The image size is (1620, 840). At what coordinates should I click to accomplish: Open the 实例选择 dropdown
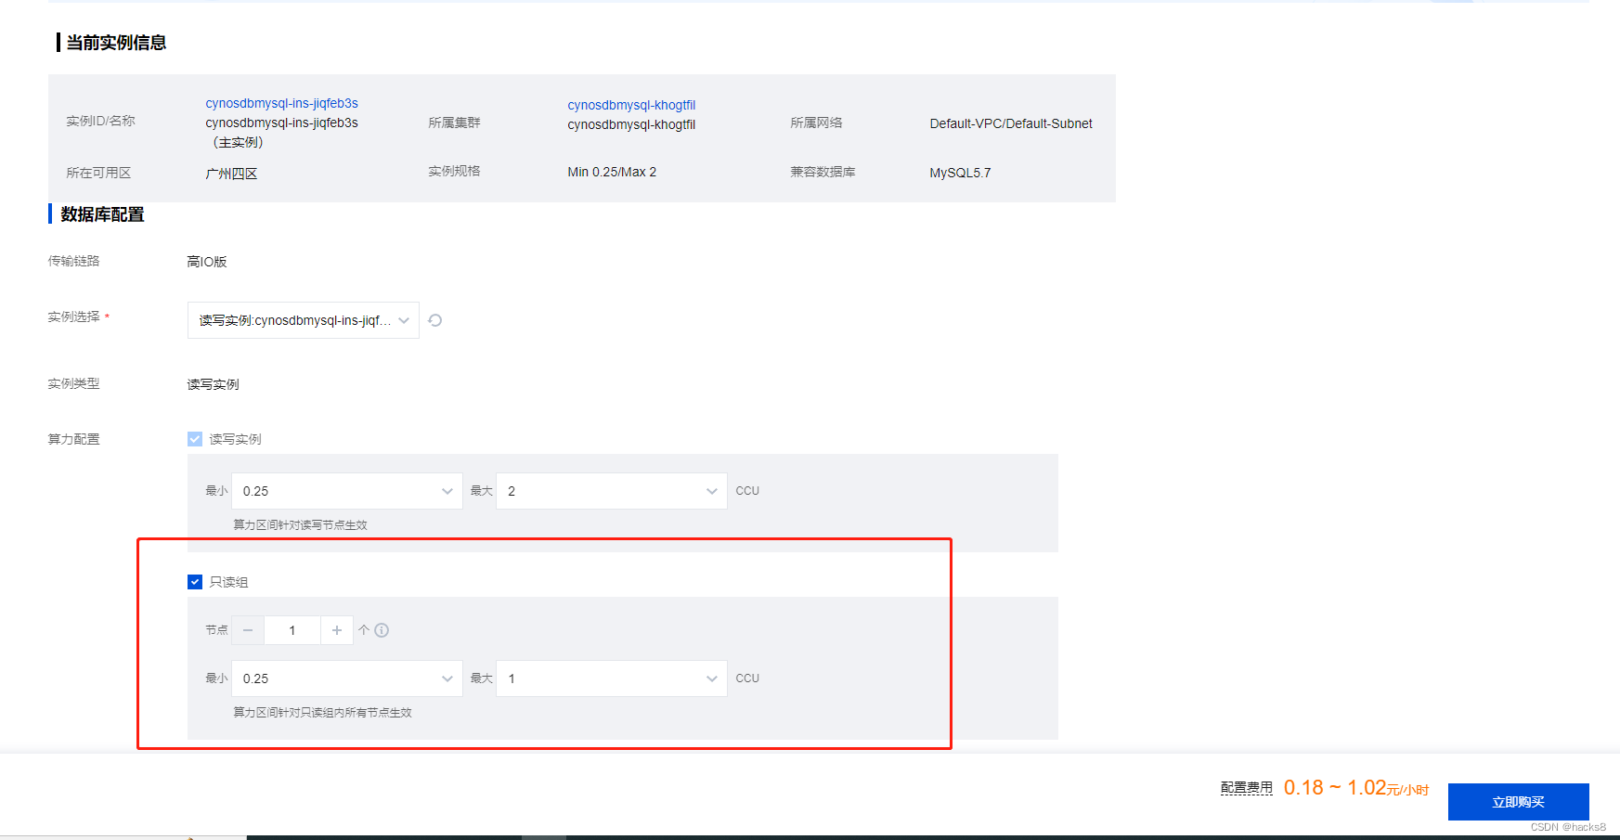304,320
